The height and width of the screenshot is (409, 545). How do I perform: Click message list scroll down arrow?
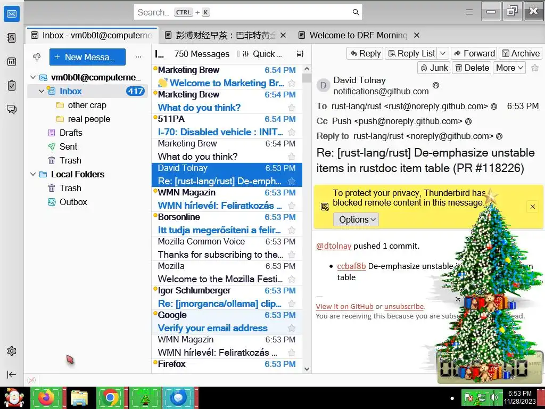coord(307,369)
